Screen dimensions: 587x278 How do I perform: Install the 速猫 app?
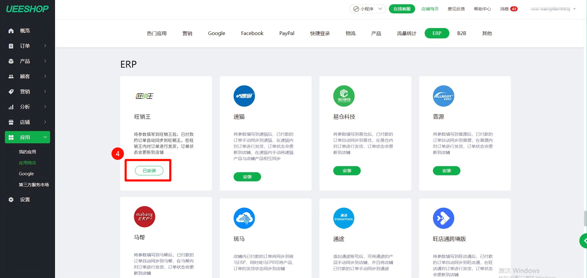(247, 177)
